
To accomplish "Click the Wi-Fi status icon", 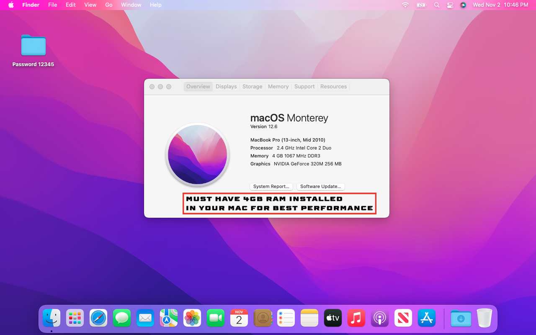I will tap(405, 5).
